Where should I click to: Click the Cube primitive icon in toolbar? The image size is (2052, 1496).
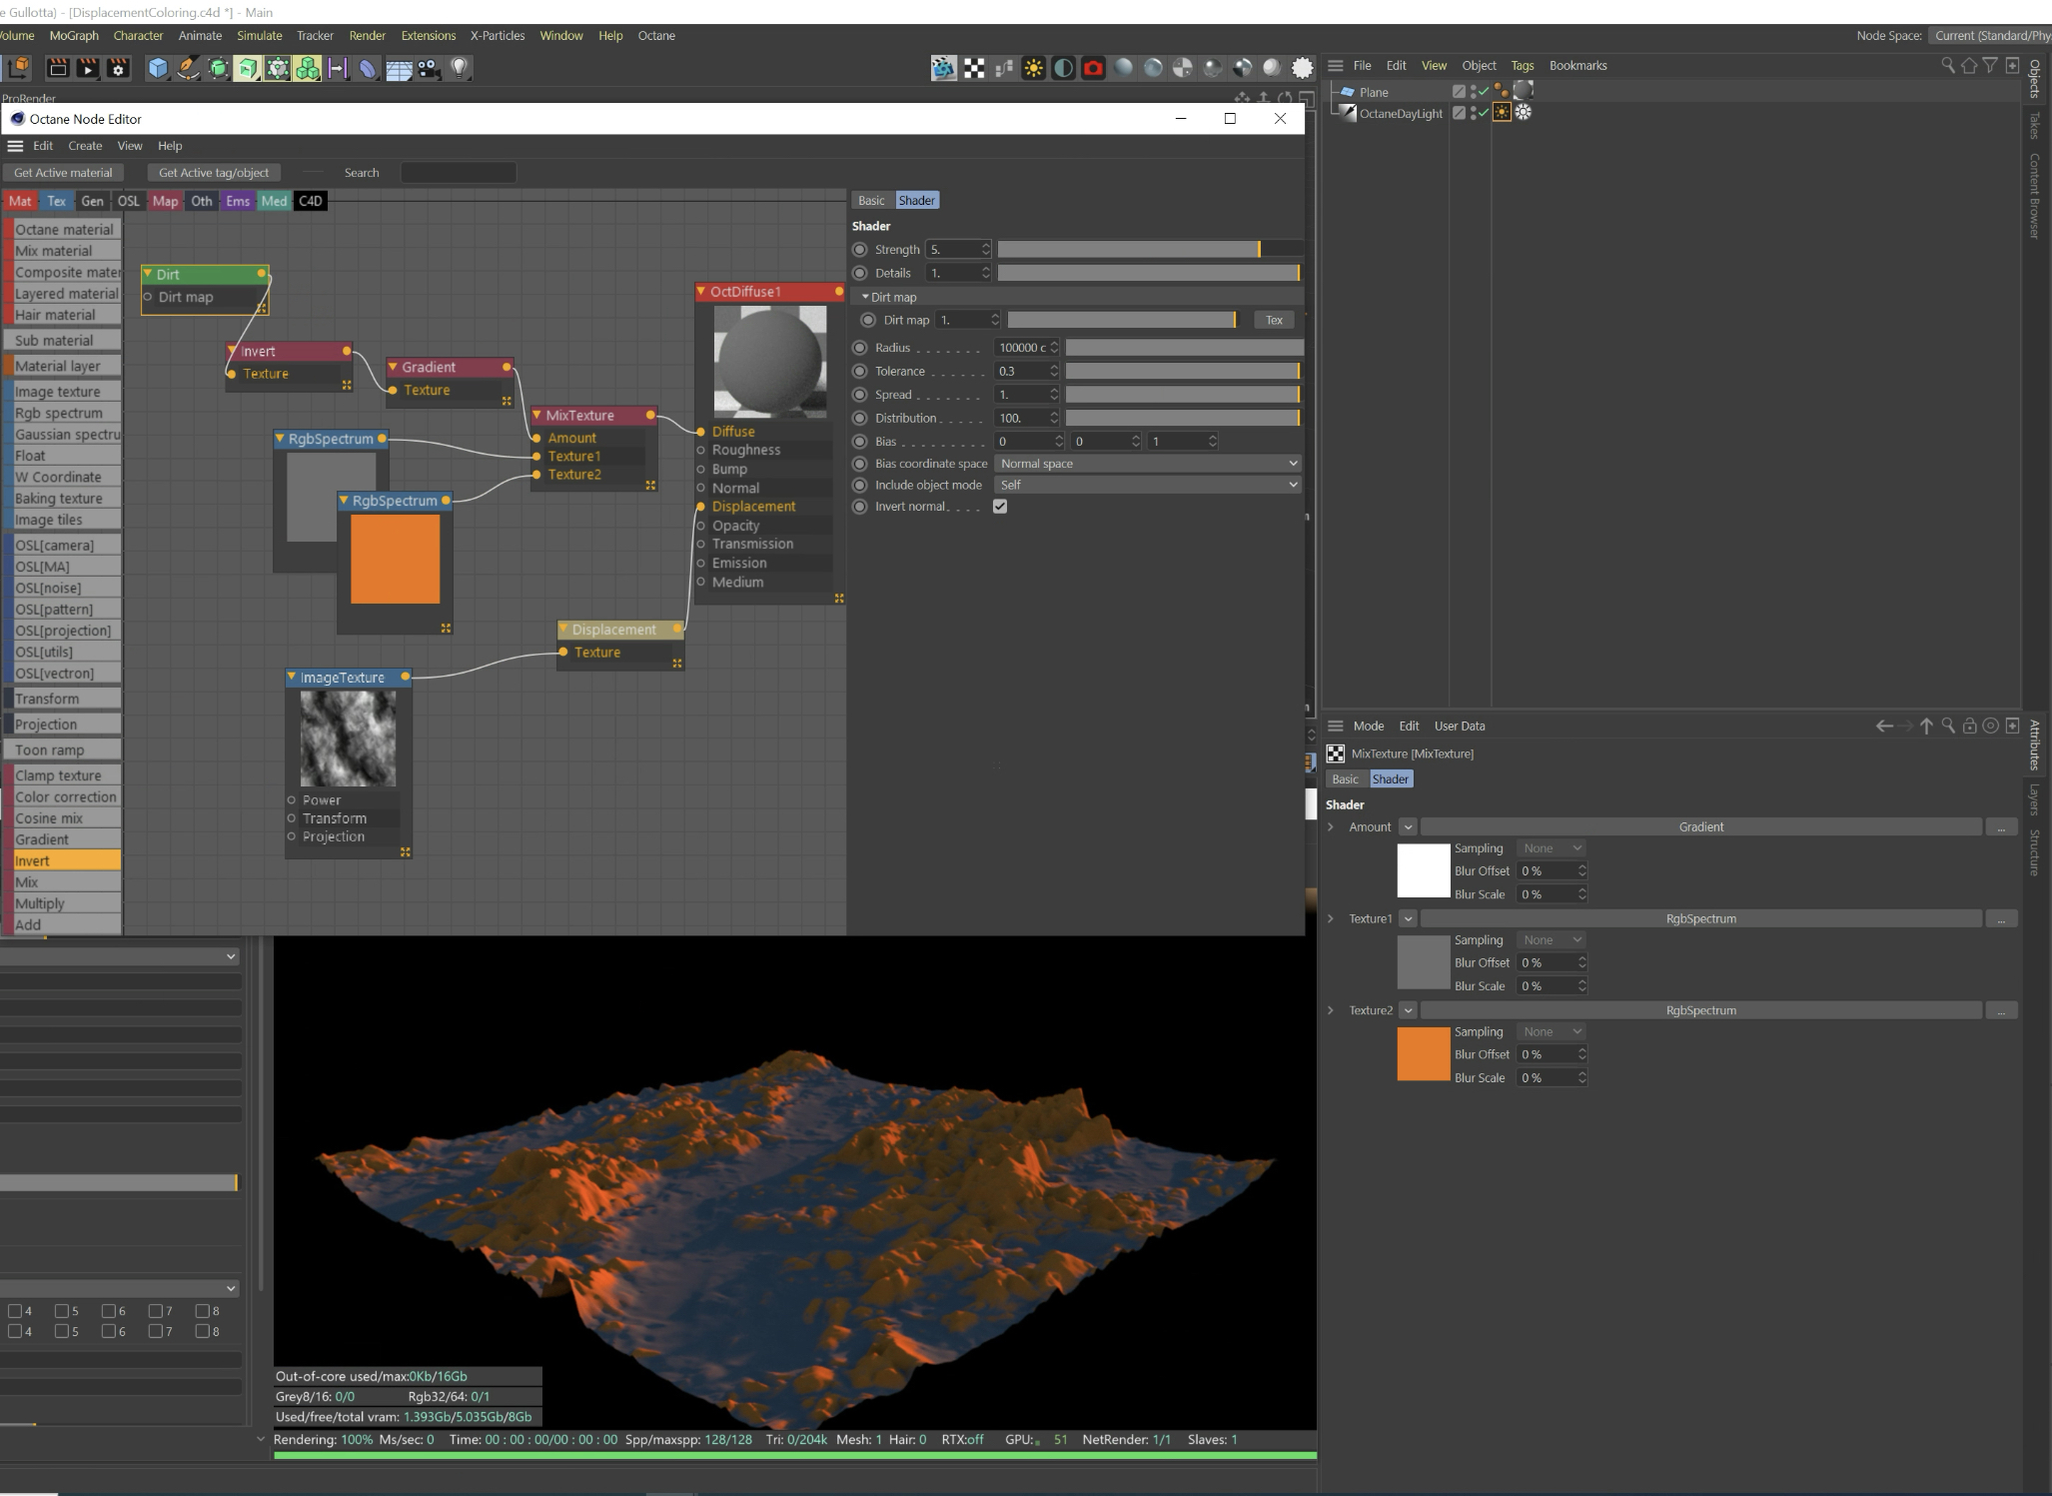coord(157,68)
